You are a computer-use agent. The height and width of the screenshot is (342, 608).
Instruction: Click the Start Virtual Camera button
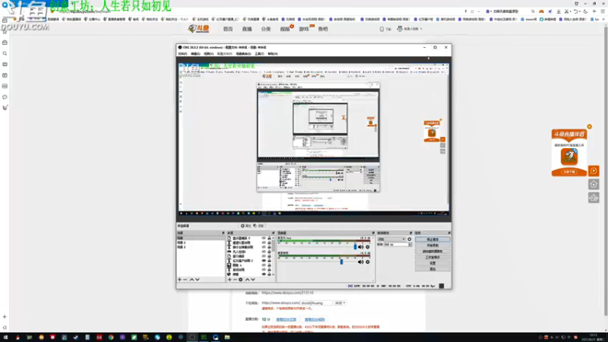click(x=432, y=252)
